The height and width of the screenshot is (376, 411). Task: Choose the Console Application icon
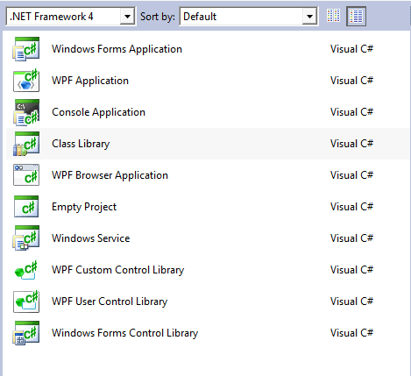(26, 112)
